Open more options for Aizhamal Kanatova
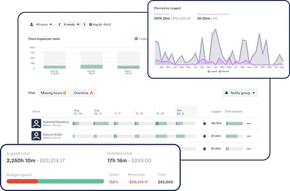 click(249, 124)
